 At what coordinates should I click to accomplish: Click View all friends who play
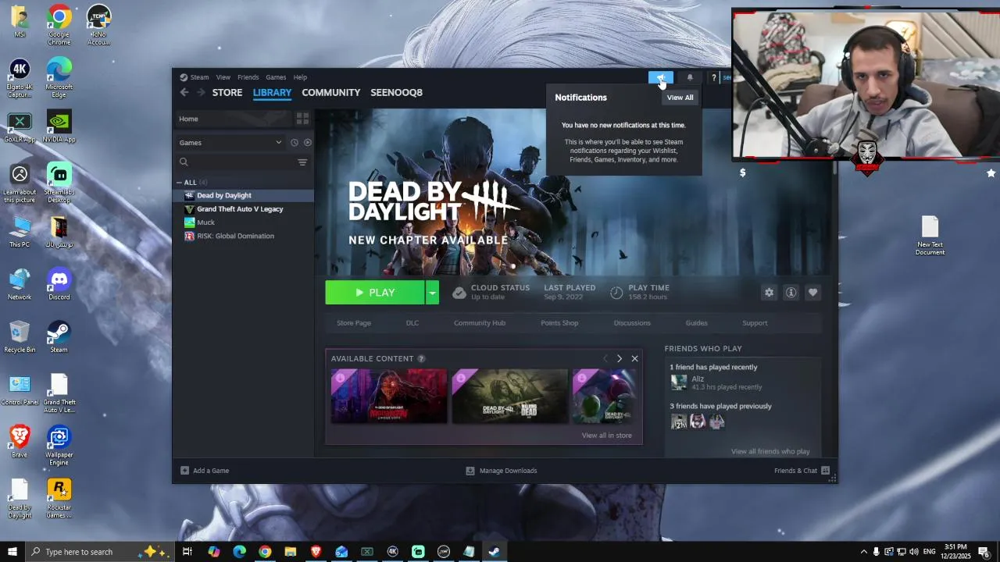(770, 451)
